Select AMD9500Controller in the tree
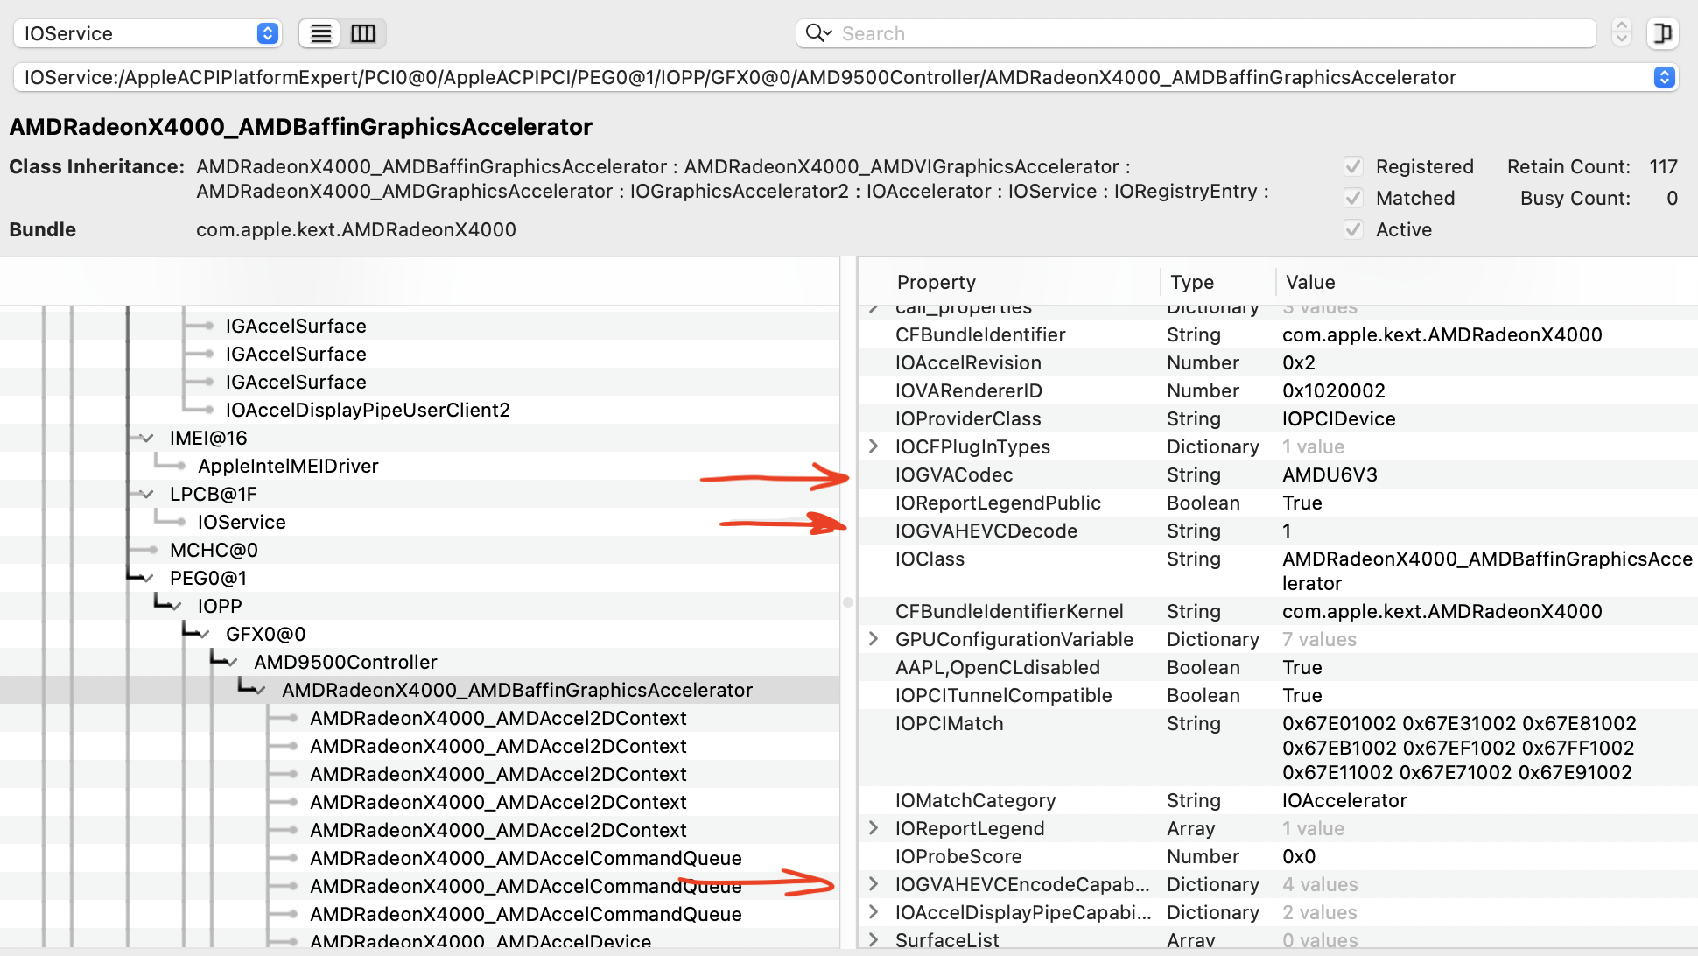 [x=345, y=662]
